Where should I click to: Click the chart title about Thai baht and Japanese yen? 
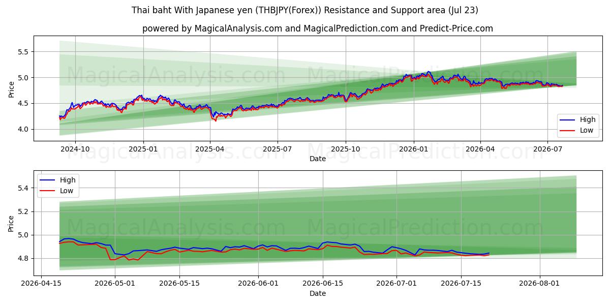[305, 10]
